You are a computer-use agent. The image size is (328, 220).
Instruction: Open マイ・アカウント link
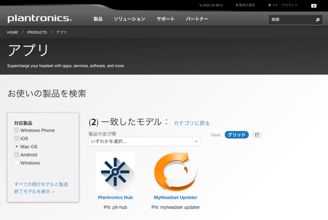[x=283, y=5]
